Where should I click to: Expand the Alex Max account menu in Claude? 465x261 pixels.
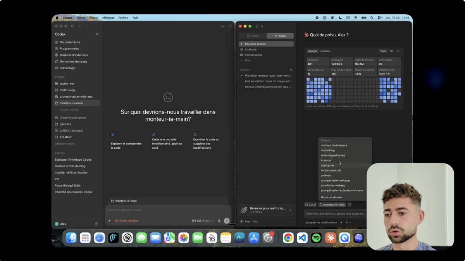pos(266,222)
